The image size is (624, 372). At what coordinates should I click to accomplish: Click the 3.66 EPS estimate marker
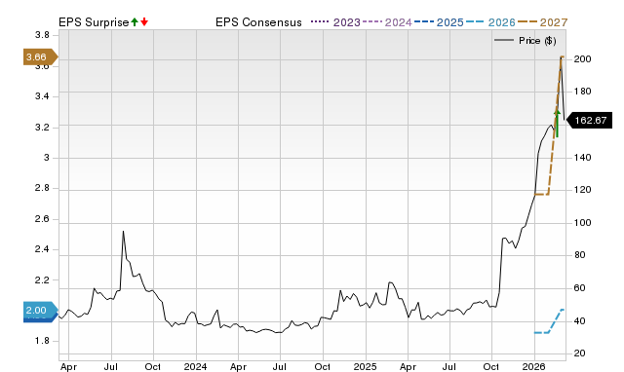click(x=41, y=57)
